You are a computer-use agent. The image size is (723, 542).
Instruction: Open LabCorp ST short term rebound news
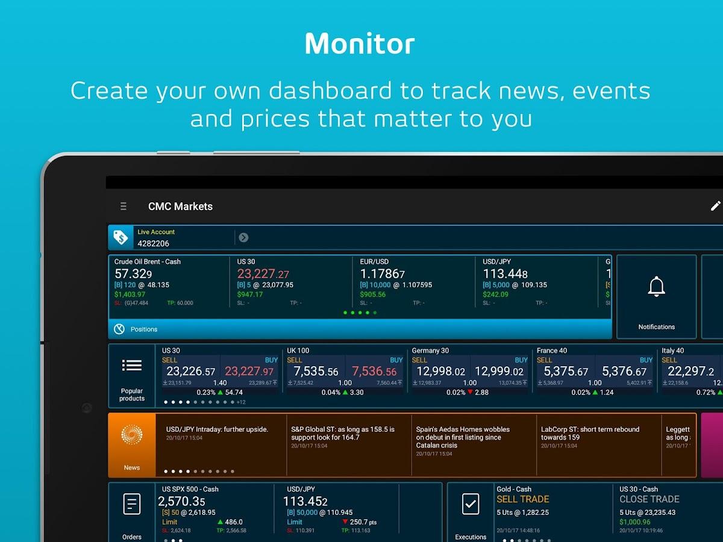click(x=599, y=444)
